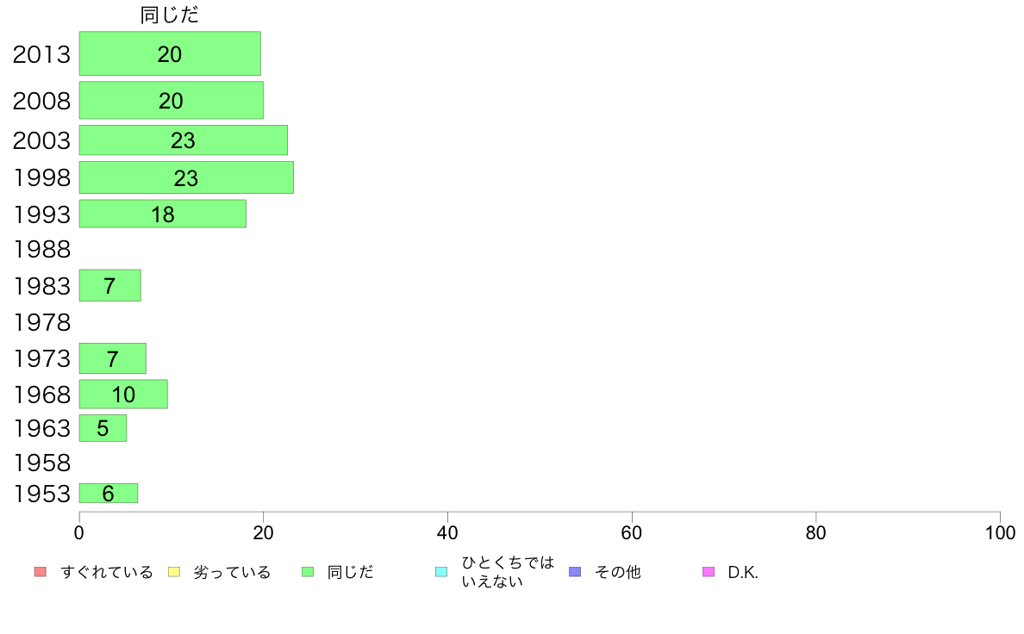Click the 1968 bar showing 10
The image size is (1024, 634).
pos(123,394)
